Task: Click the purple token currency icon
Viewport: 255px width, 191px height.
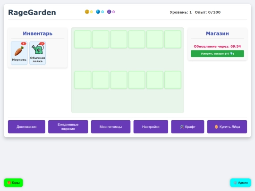Action: 109,12
